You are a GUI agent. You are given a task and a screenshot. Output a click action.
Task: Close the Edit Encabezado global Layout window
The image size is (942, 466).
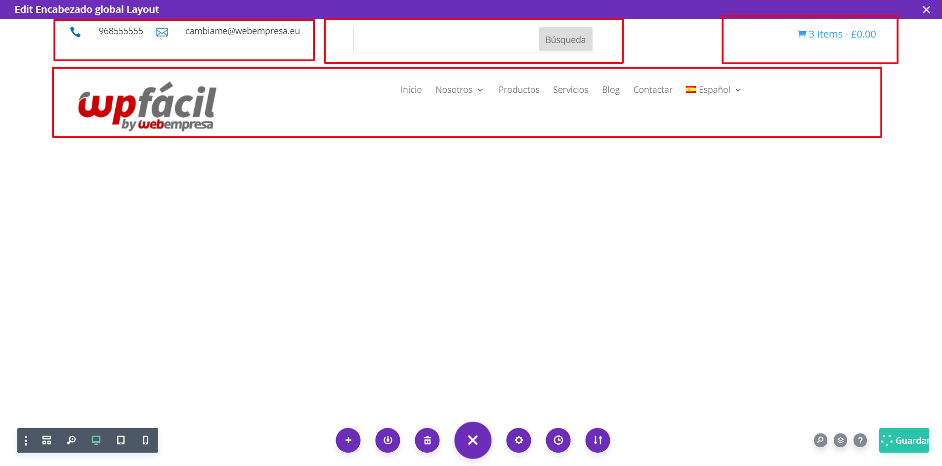(927, 9)
